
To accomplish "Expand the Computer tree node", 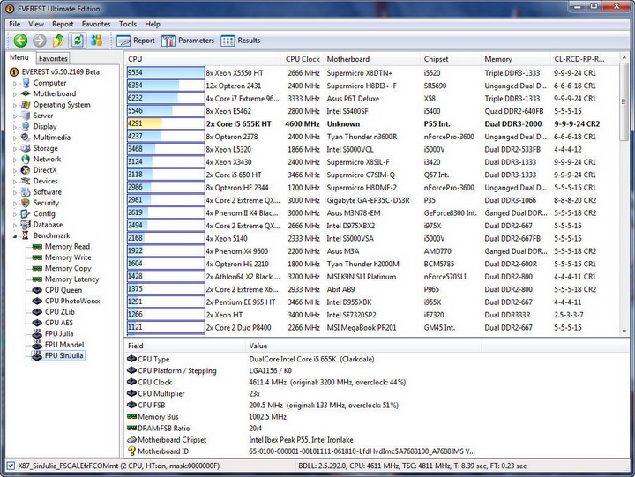I will [15, 84].
